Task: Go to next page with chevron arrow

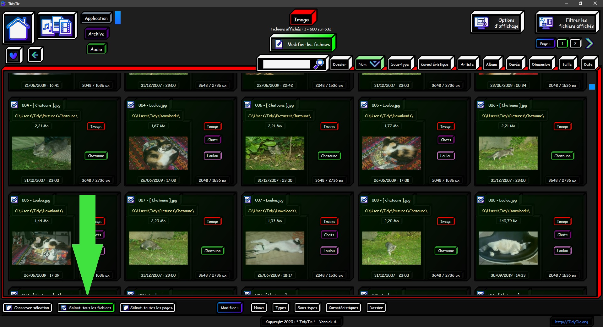Action: coord(589,43)
